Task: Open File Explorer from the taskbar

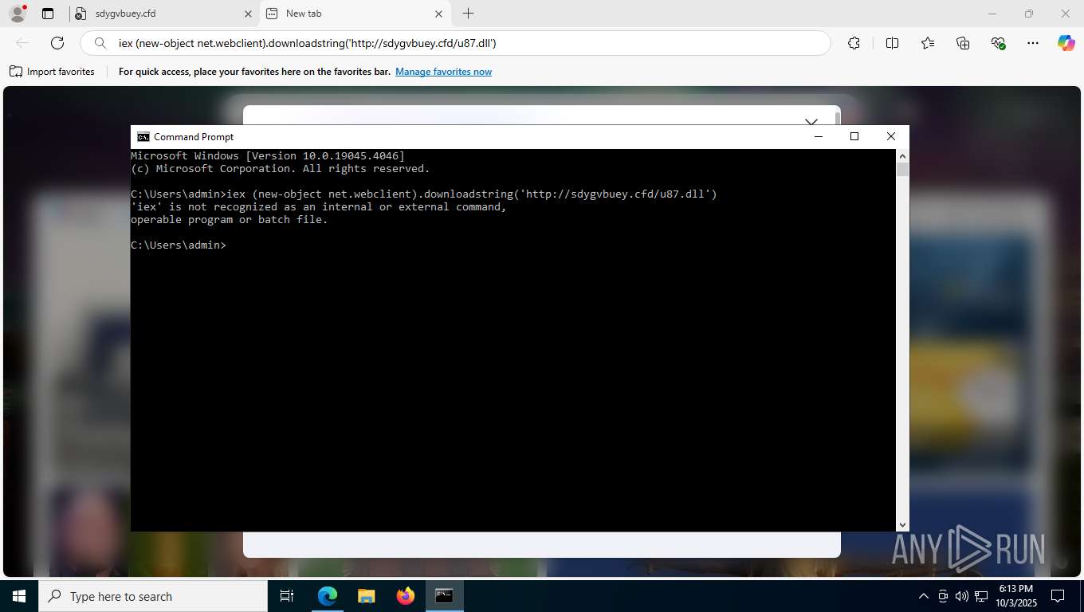Action: [366, 596]
